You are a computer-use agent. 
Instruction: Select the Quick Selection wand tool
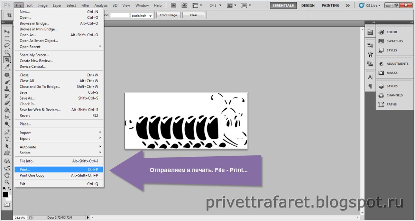pos(7,53)
